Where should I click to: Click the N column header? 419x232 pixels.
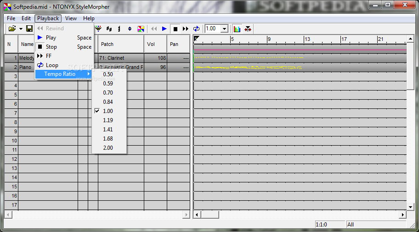(11, 44)
